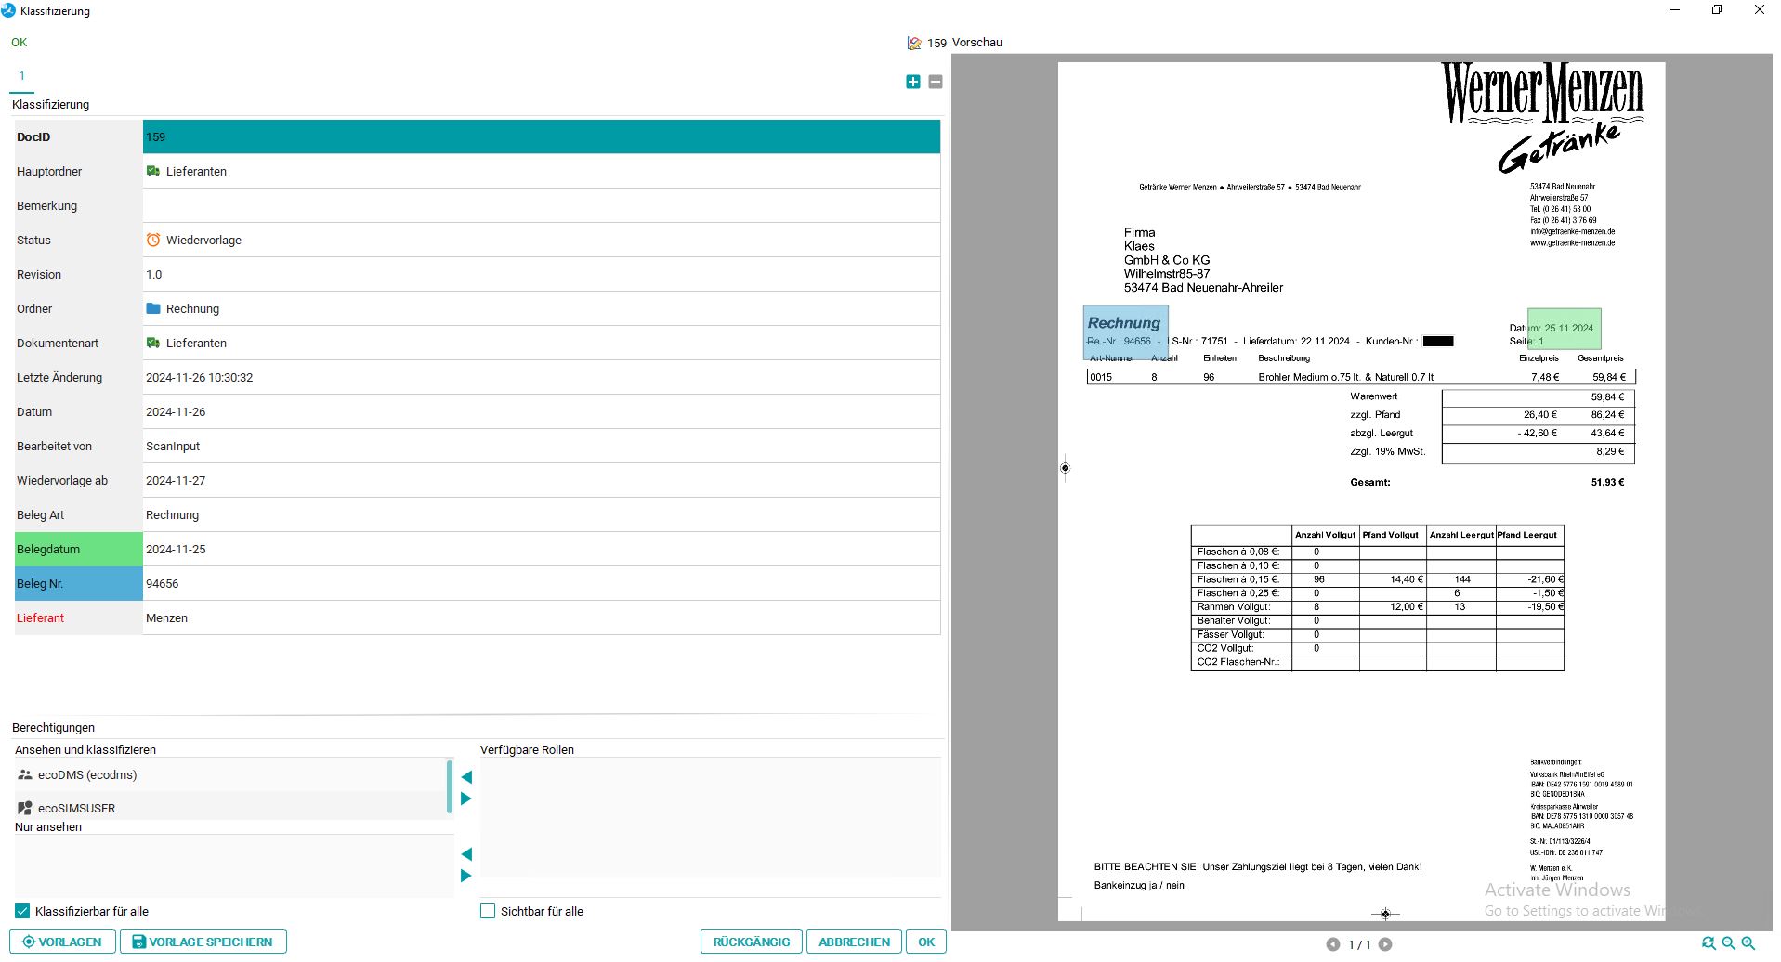
Task: Open the Ordner field showing Rechnung
Action: (x=541, y=308)
